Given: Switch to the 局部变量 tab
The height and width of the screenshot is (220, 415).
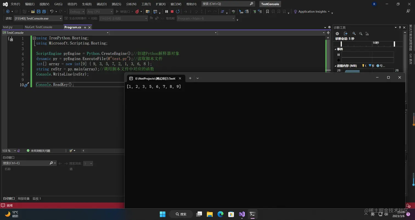Looking at the screenshot, I should point(24,198).
